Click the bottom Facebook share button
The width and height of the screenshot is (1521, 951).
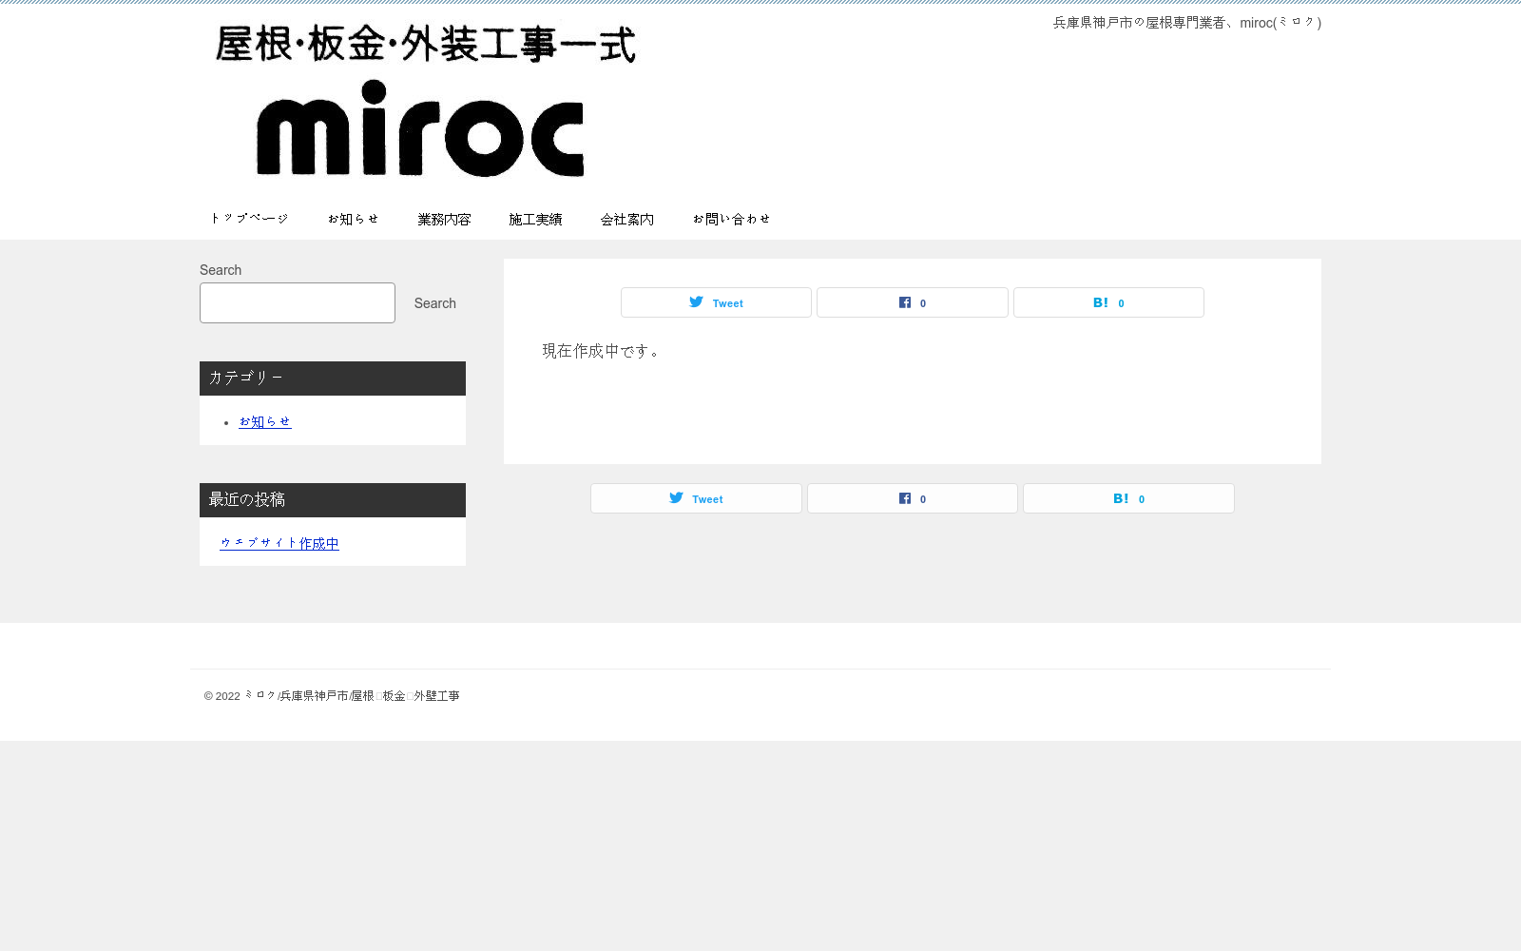pyautogui.click(x=913, y=498)
